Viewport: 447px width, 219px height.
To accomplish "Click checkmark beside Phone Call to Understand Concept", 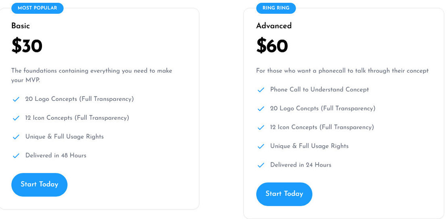I will click(x=261, y=90).
